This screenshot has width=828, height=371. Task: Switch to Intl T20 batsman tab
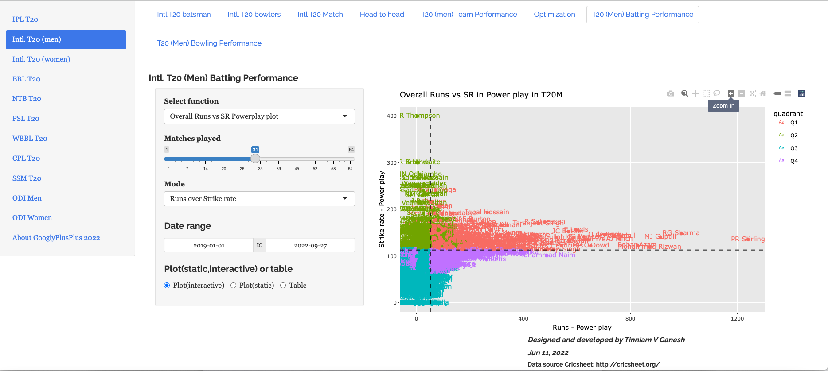coord(184,15)
